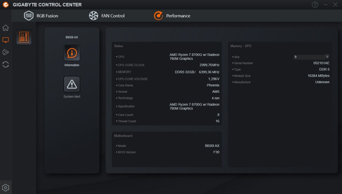Click the RGB Fusion hexagon icon

pyautogui.click(x=29, y=16)
